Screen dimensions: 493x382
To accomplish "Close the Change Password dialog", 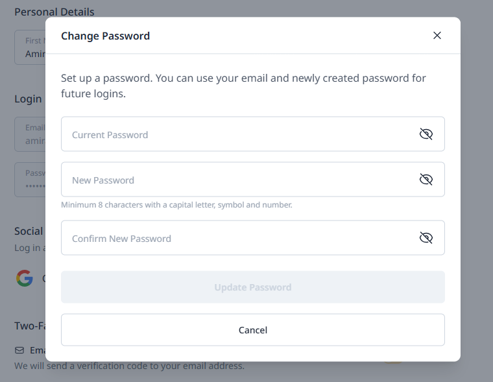I will point(437,36).
